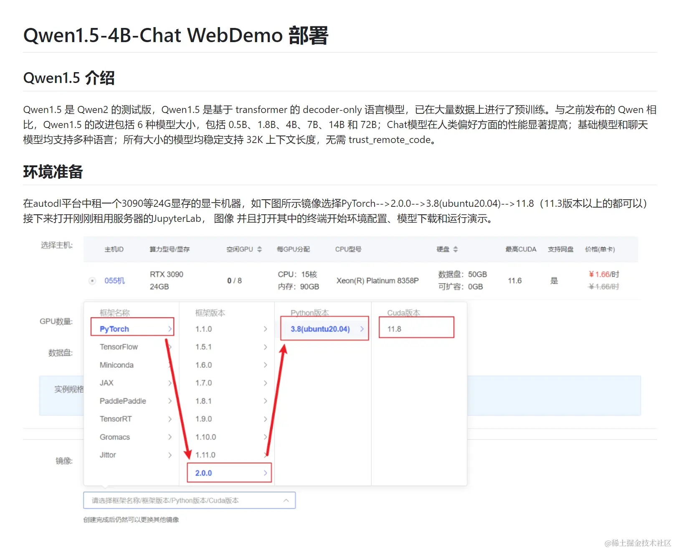Click the 价格(单卡) column header
The image size is (674, 550).
pyautogui.click(x=600, y=249)
